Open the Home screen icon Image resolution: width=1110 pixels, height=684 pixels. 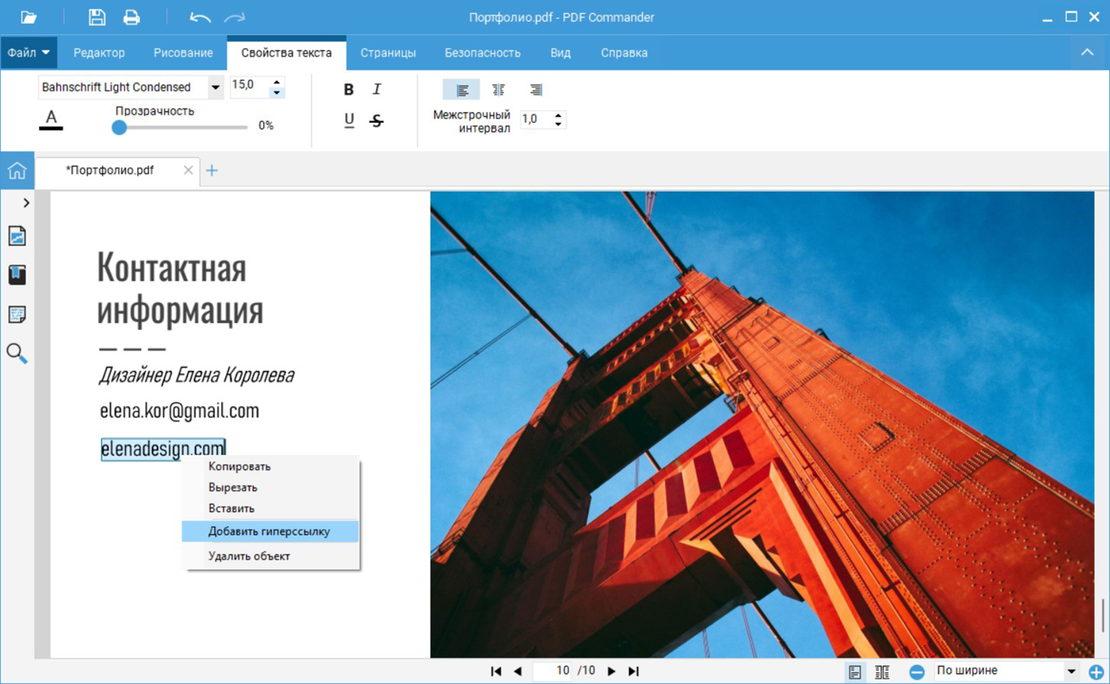17,171
